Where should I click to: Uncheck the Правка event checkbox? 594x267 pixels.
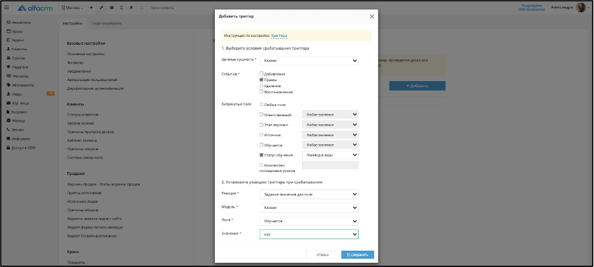click(x=262, y=80)
